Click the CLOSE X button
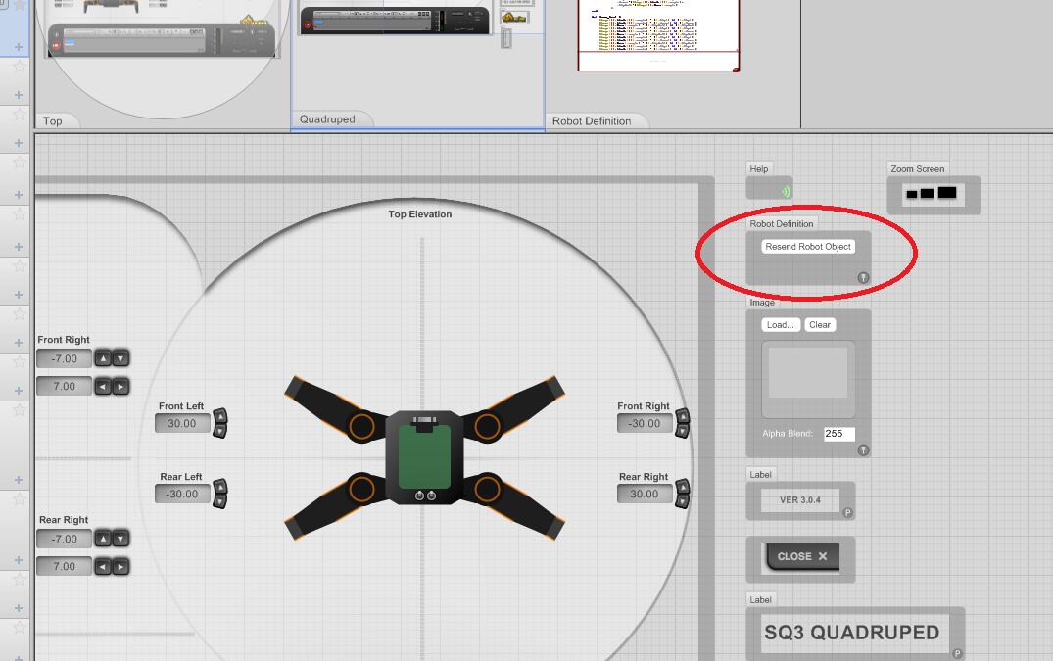Screen dimensions: 1053x661 pyautogui.click(x=802, y=556)
